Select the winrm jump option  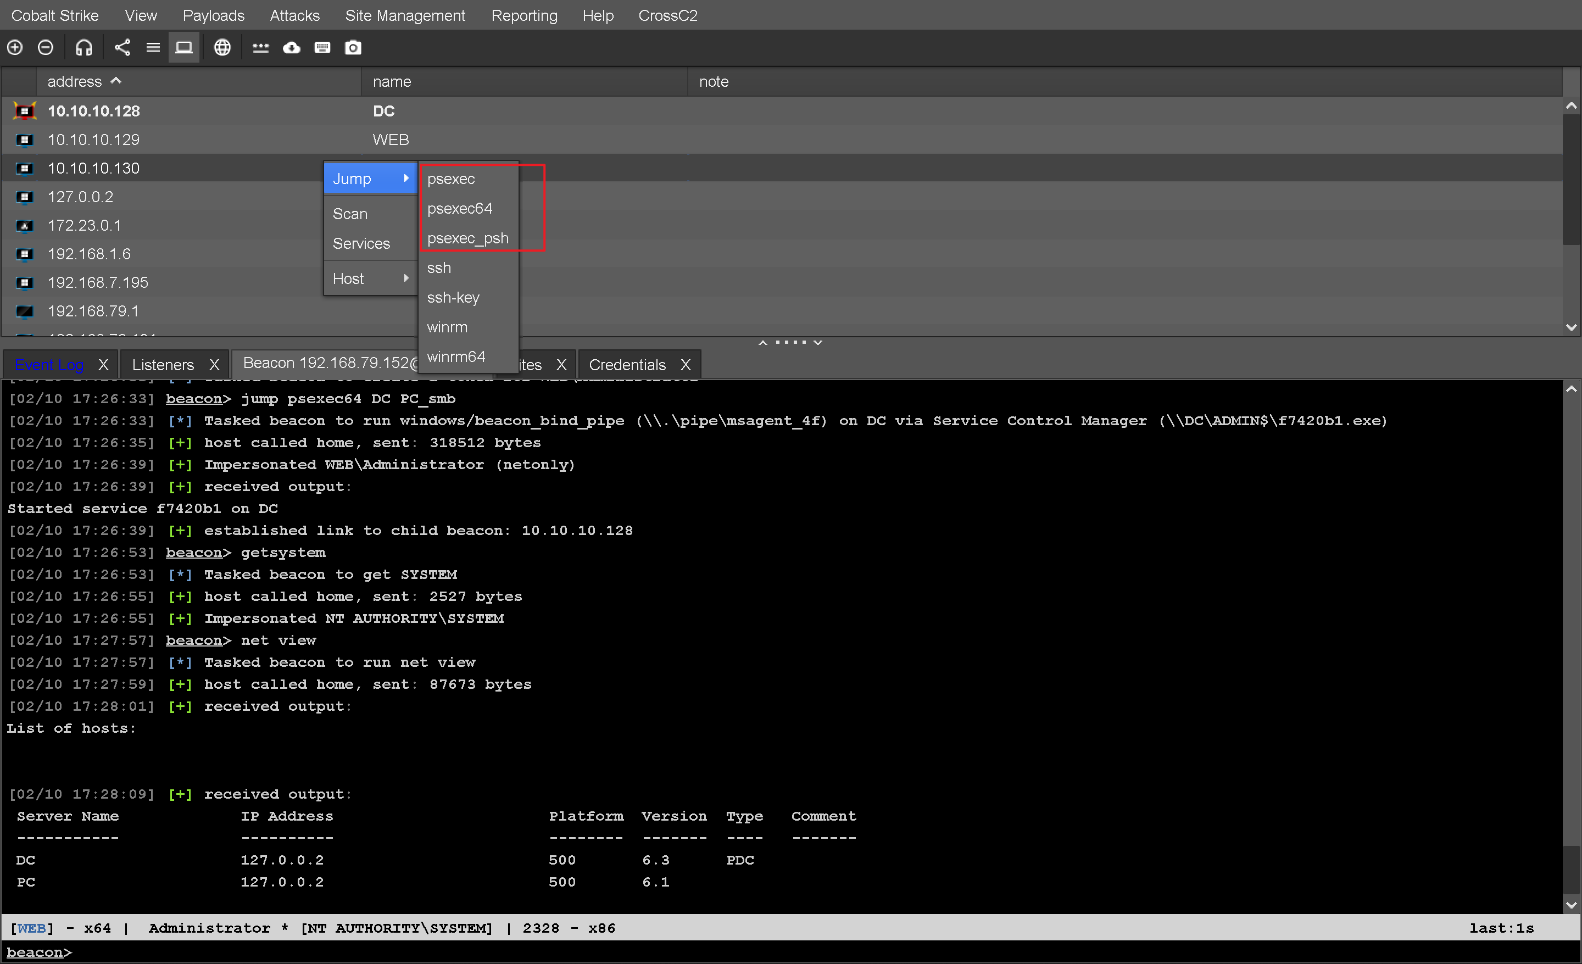click(447, 327)
